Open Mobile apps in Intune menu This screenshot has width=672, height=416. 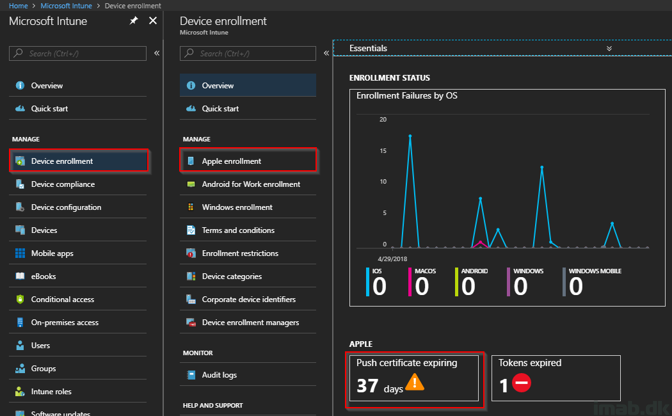pyautogui.click(x=77, y=253)
